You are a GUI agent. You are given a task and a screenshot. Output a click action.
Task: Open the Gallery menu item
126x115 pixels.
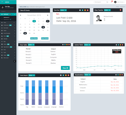8,44
